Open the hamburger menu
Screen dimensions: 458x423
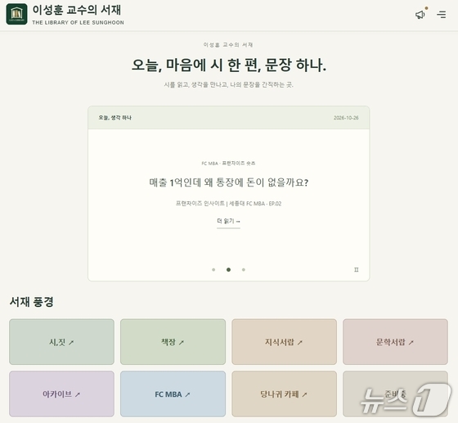(x=442, y=14)
